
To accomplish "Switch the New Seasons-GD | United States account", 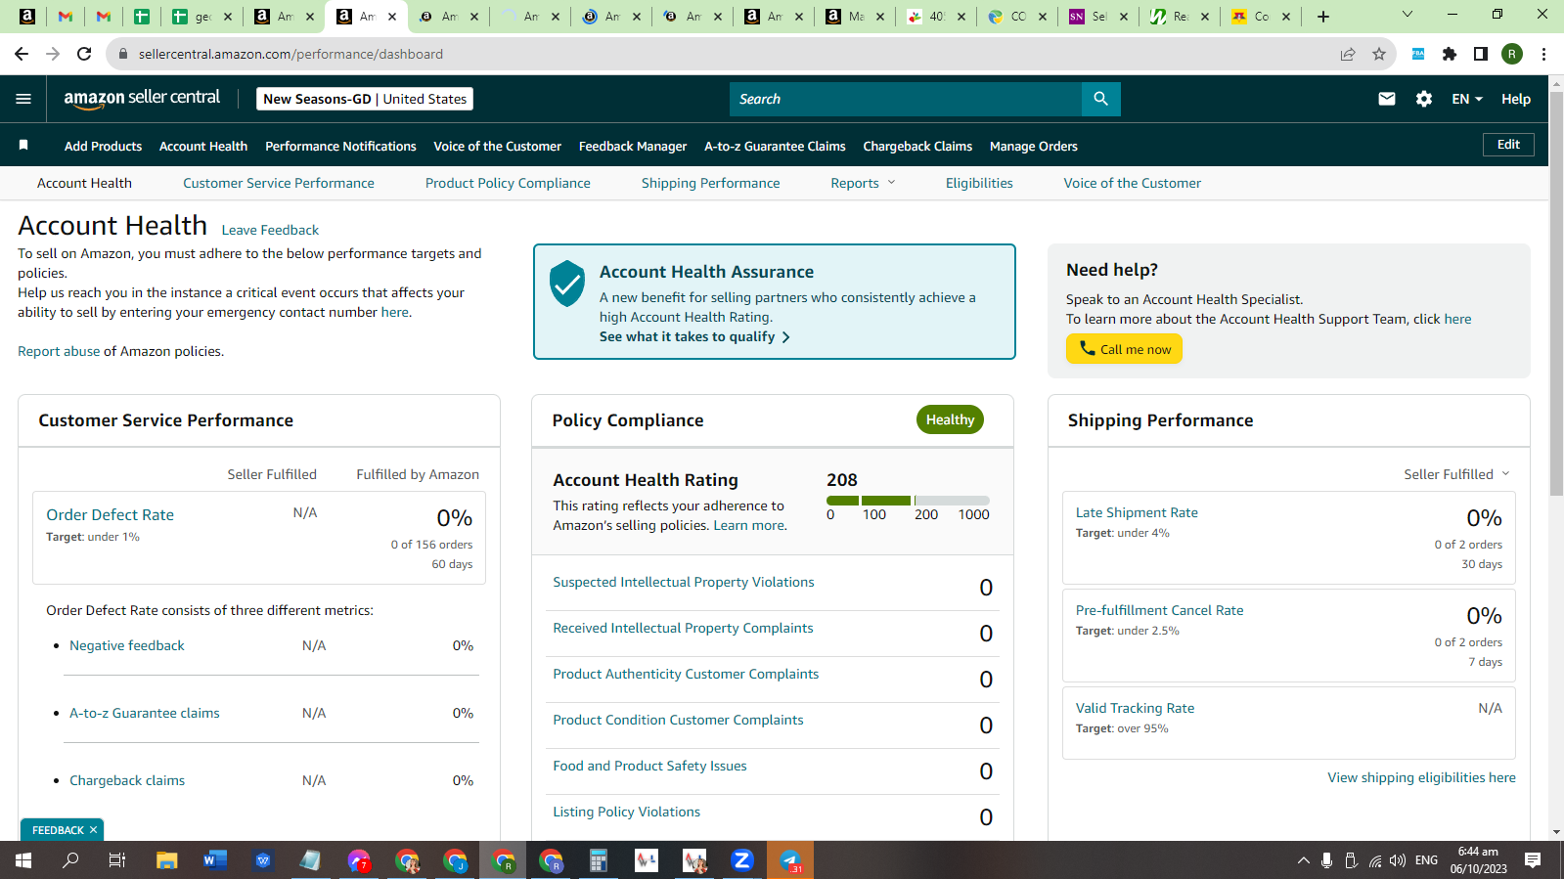I will (x=365, y=99).
